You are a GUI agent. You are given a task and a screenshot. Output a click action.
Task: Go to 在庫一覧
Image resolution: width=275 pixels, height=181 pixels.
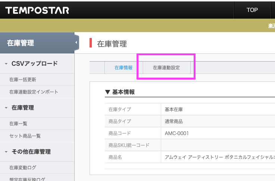pos(18,124)
